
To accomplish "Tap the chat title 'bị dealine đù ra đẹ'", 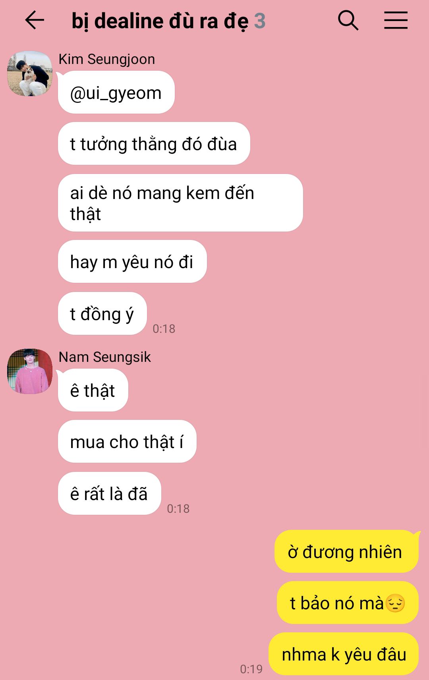I will pos(160,21).
